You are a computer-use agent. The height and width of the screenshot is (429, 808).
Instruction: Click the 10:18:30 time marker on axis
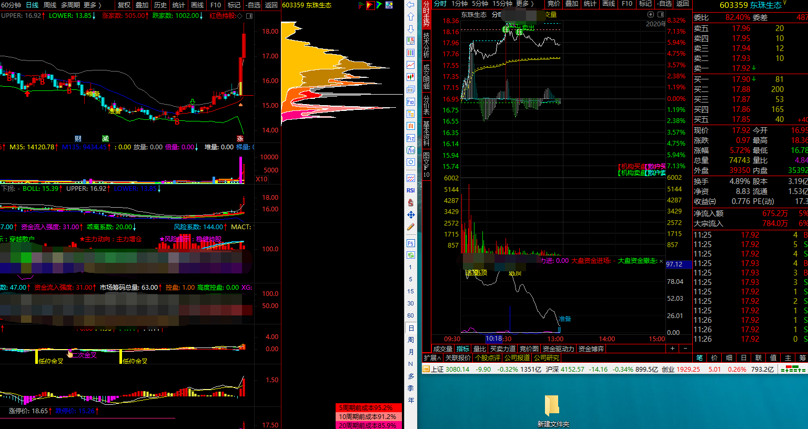pyautogui.click(x=498, y=339)
